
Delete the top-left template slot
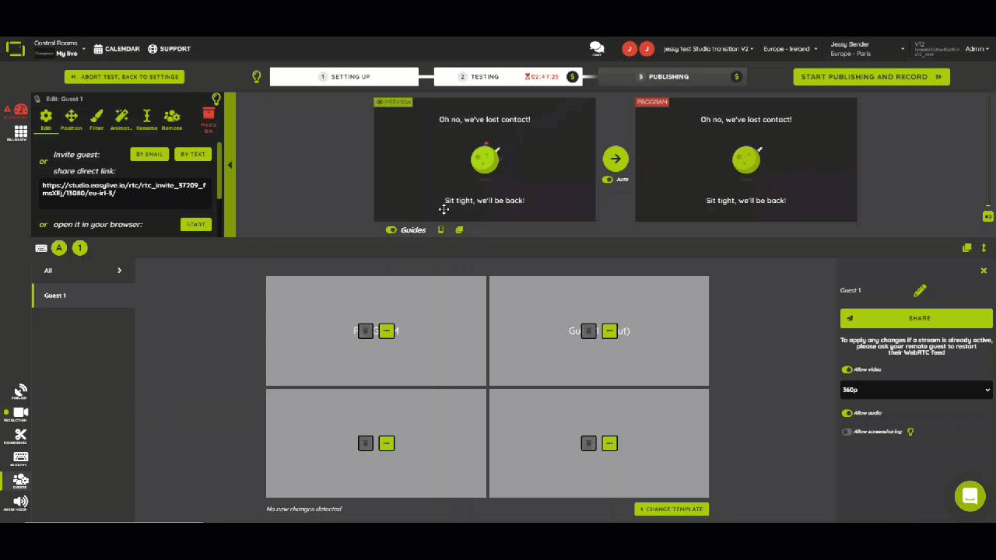(x=366, y=331)
